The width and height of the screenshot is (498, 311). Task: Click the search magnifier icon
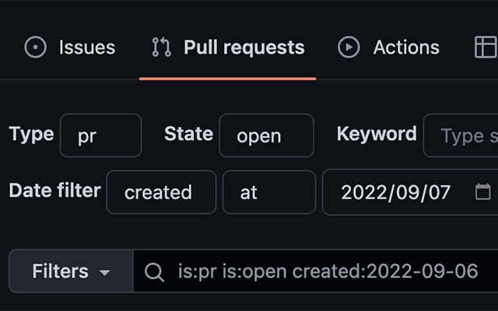pos(155,272)
